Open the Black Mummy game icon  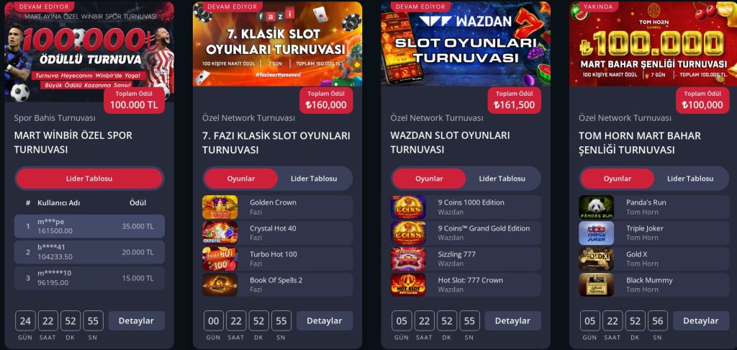597,284
